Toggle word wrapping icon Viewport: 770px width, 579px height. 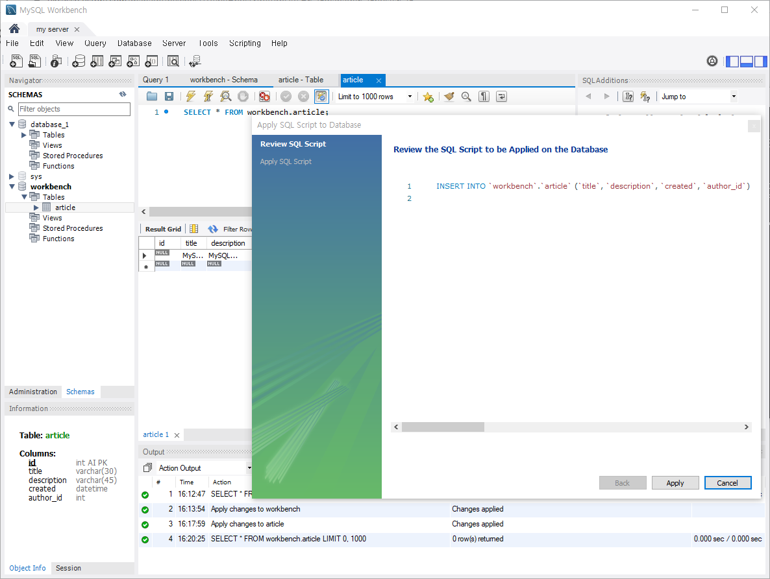(x=501, y=97)
